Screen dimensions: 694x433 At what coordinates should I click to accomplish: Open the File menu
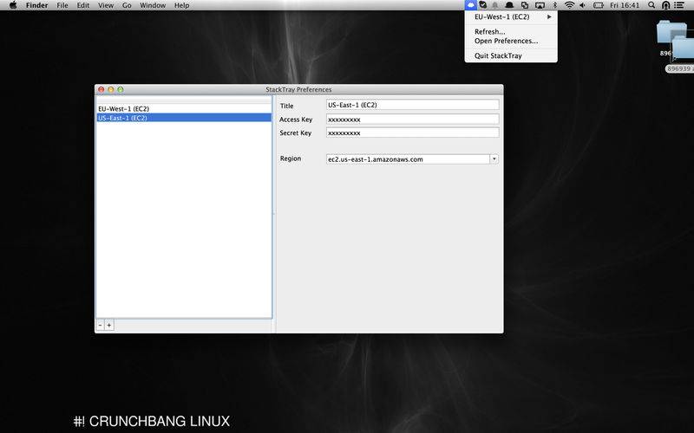[62, 5]
